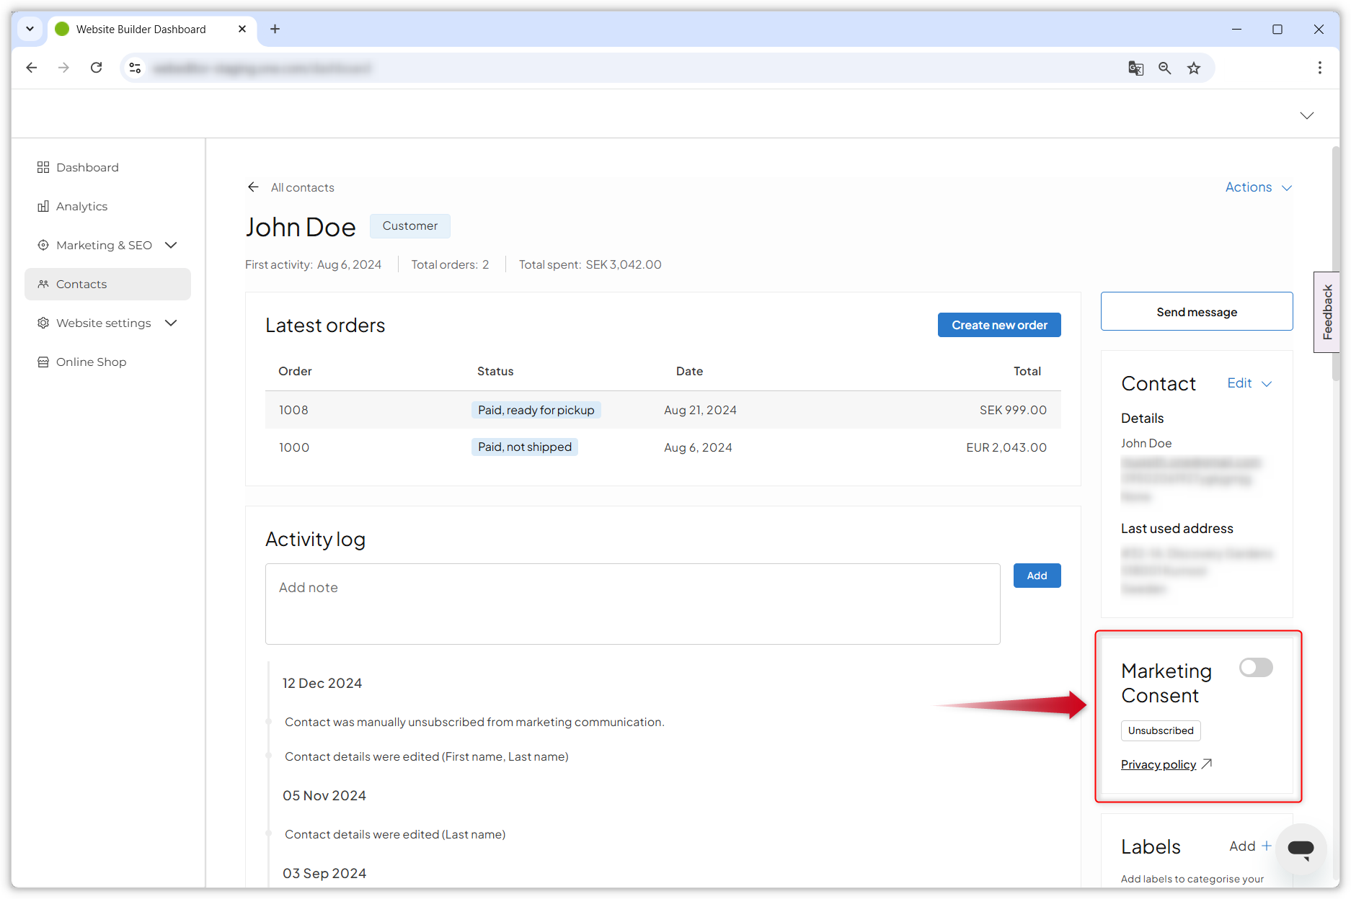This screenshot has width=1351, height=899.
Task: Click the zoom magnifier icon in address bar
Action: coord(1164,68)
